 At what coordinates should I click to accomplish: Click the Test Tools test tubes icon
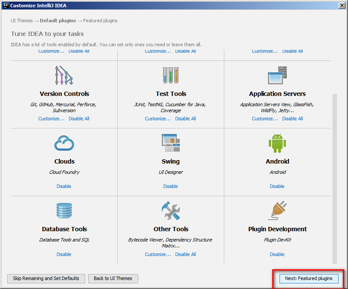[171, 75]
